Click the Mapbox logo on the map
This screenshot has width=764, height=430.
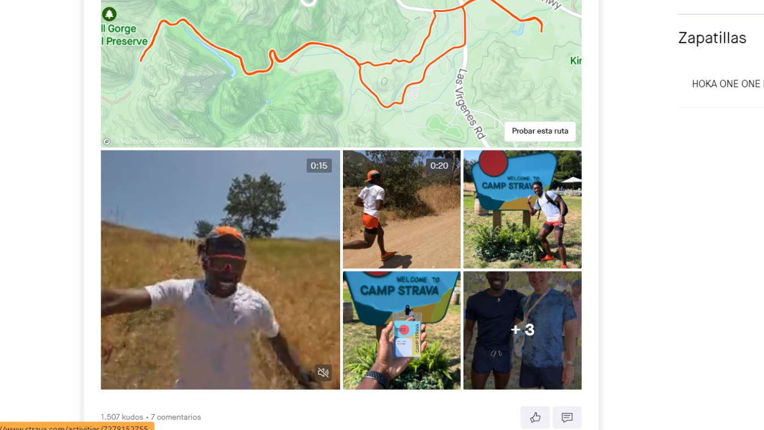106,141
